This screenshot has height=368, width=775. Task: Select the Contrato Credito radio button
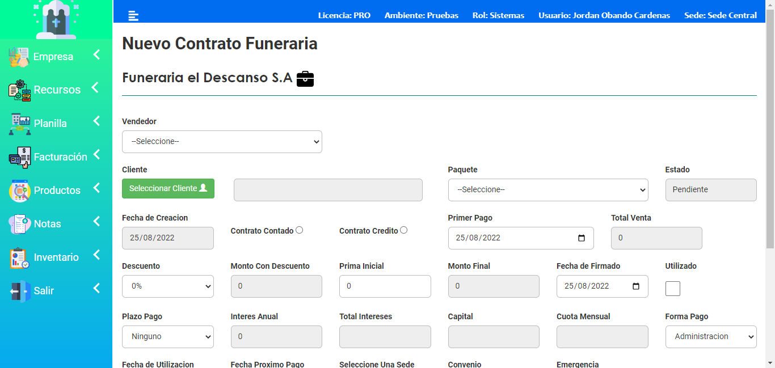[403, 230]
